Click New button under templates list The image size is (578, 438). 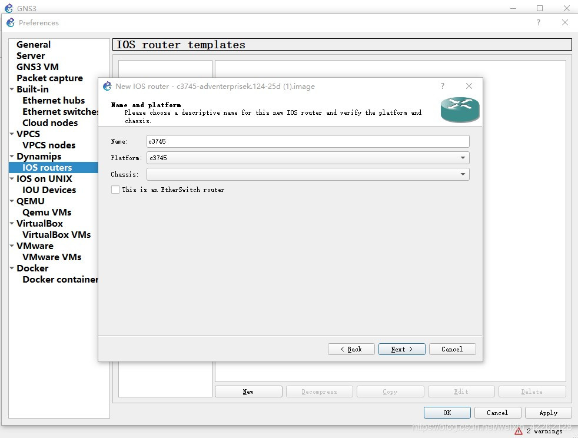[x=248, y=391]
